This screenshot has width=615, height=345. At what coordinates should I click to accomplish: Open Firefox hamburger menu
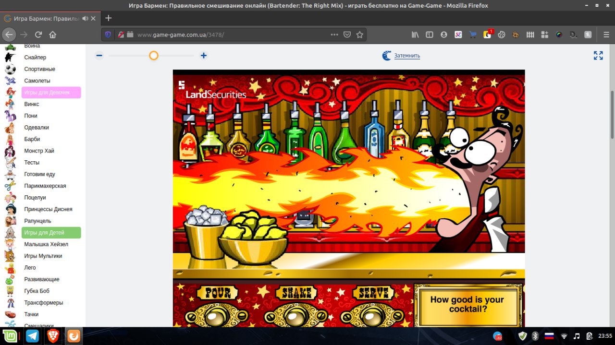coord(606,35)
